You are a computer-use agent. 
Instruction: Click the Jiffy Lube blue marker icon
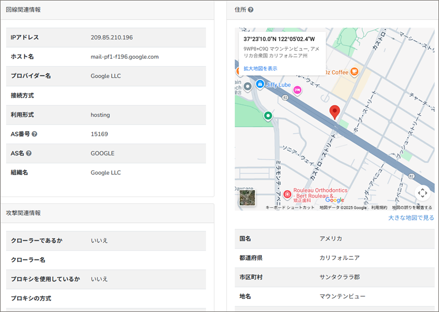(260, 84)
